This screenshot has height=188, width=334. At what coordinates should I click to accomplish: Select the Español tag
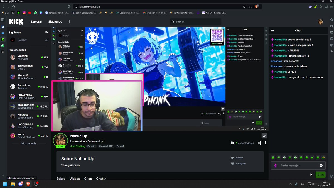(92, 146)
